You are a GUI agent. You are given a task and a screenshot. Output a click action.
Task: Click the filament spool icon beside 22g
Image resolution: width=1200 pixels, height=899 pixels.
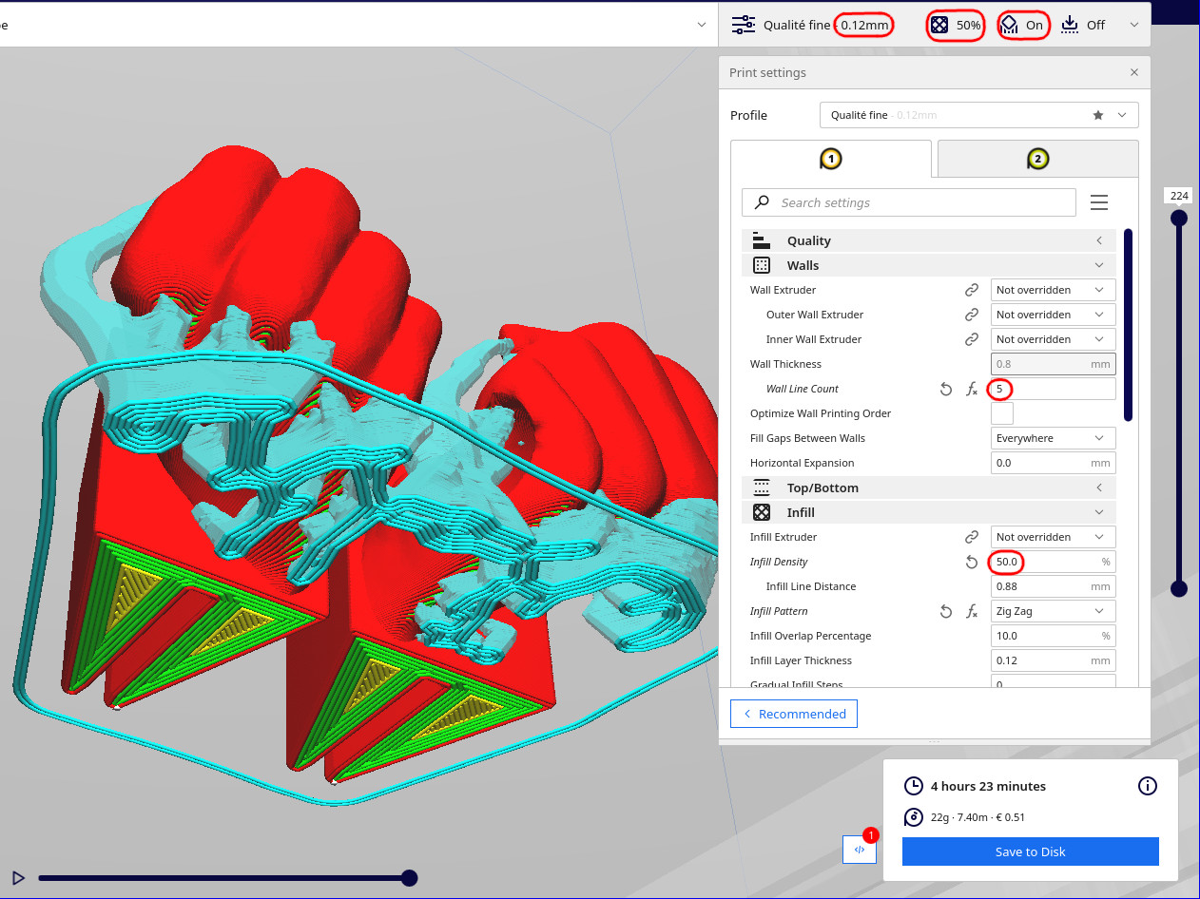(913, 817)
